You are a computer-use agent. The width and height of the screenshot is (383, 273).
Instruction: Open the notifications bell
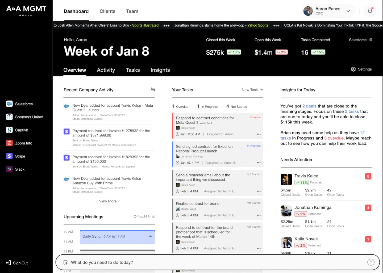coord(370,11)
